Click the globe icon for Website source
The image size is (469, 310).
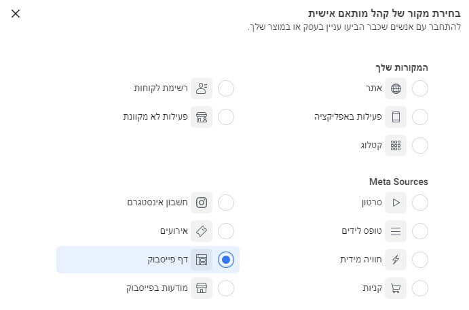click(396, 88)
